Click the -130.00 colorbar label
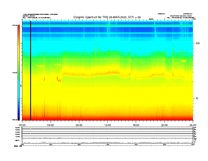 coord(14,25)
